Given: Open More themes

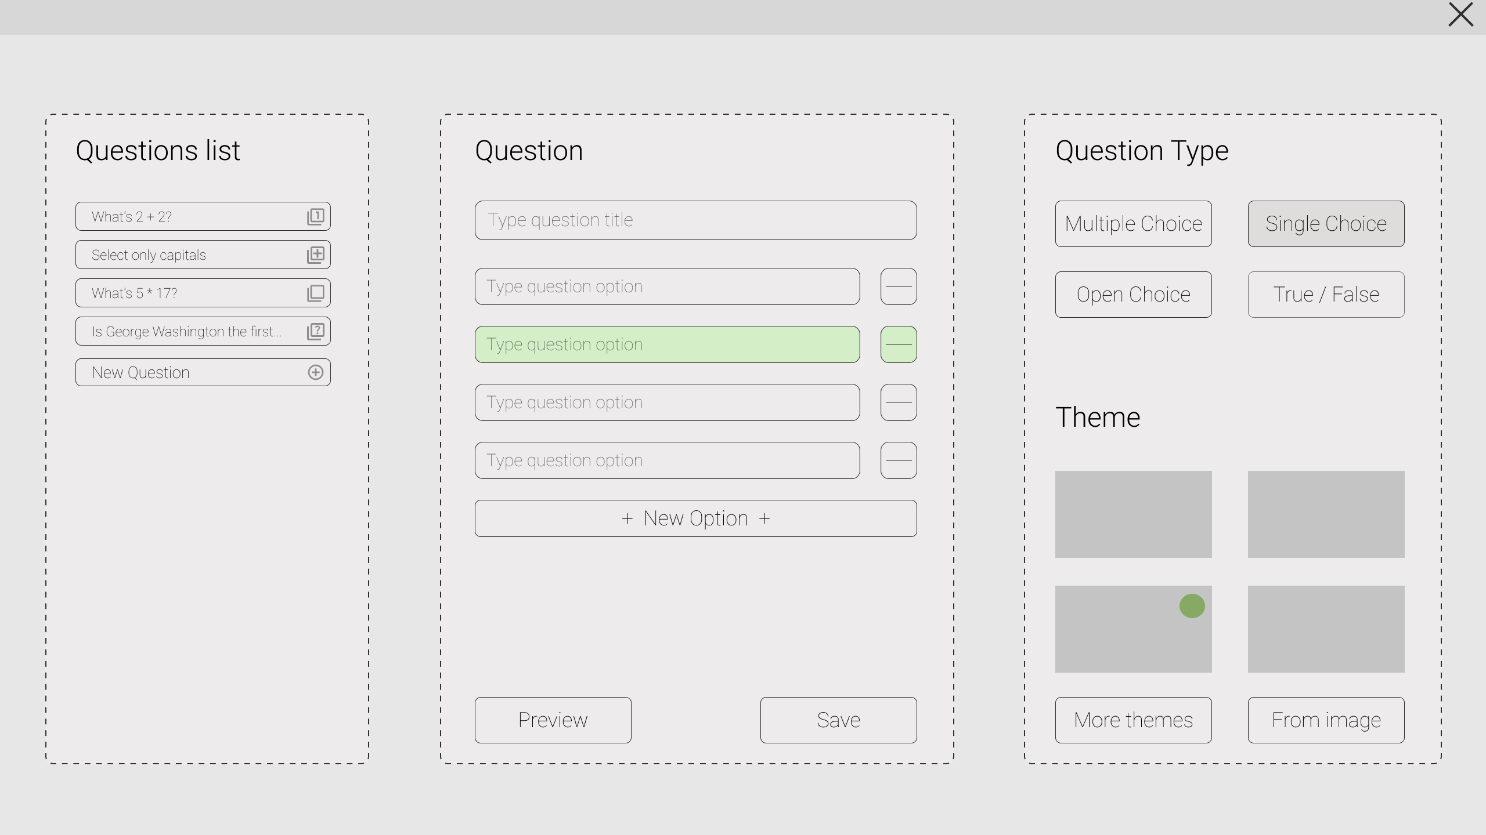Looking at the screenshot, I should click(x=1133, y=720).
